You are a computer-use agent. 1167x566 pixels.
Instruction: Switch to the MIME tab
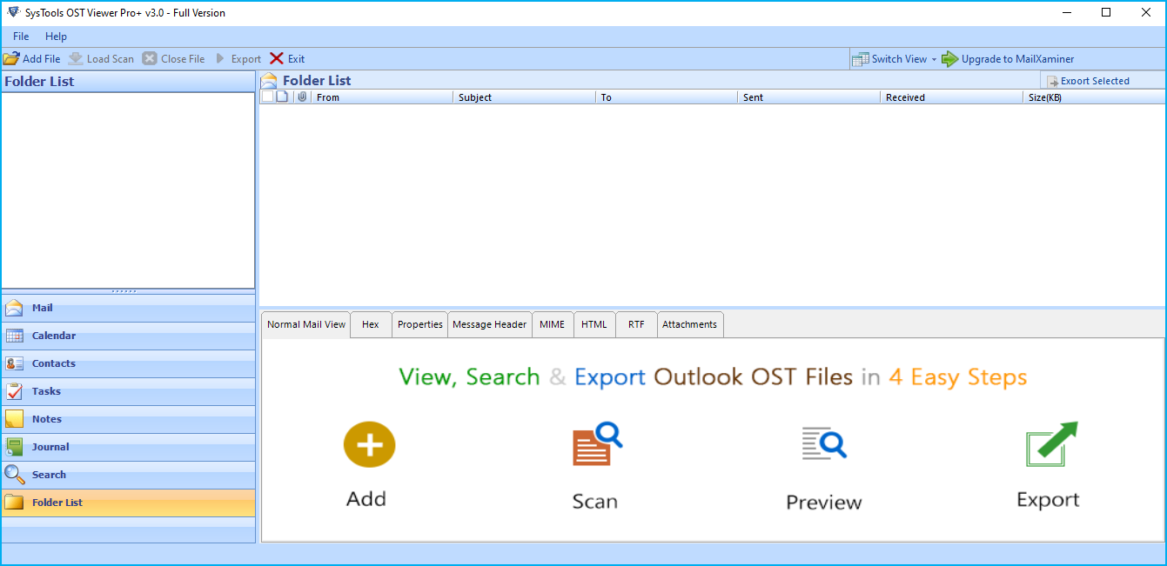click(x=552, y=324)
